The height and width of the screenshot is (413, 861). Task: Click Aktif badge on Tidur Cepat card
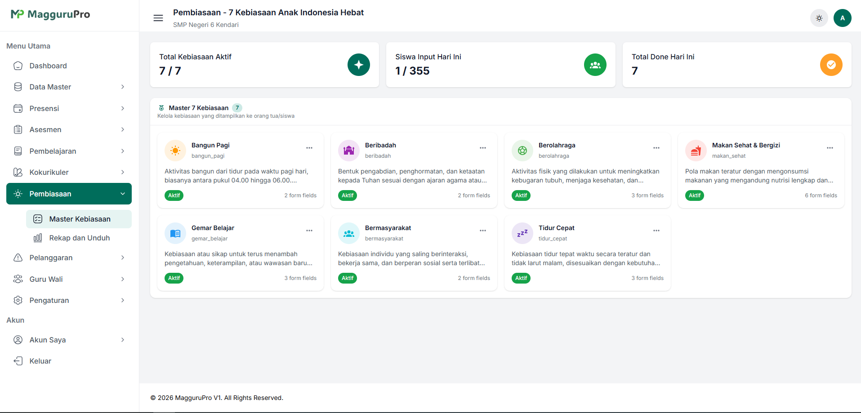click(521, 278)
